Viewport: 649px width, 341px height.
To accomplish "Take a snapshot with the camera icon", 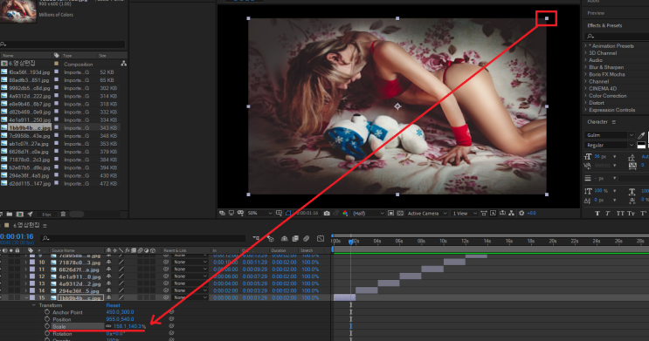I will tap(327, 214).
